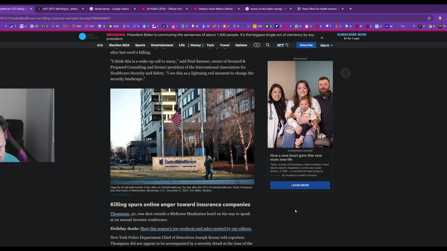Open the sponsored family photo ad

pos(300,104)
